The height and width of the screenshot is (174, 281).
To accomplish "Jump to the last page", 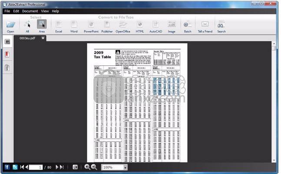I will [62, 167].
